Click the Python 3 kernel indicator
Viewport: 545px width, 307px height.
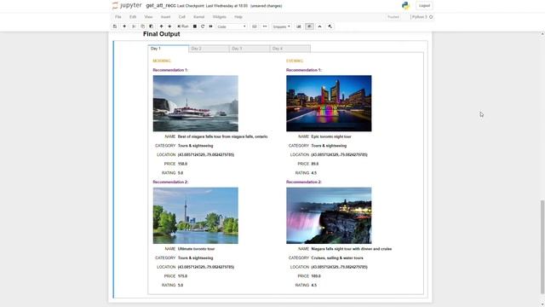point(420,17)
